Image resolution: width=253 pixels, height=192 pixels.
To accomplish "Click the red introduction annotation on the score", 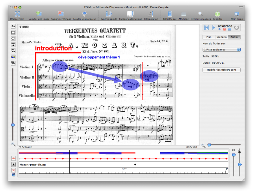I will 53,48.
